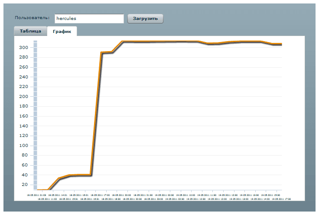Click the x-axis label ending 14:01
Viewport: 319px width, 215px height.
pos(58,195)
